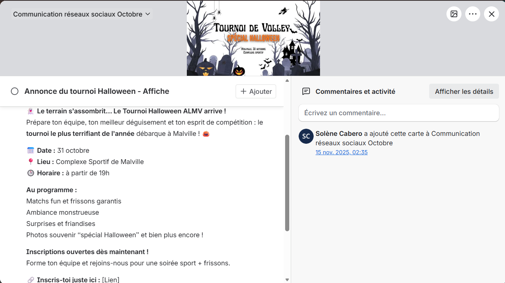Open Solène Cabero's profile name
Screen dimensions: 505x283
[x=339, y=134]
